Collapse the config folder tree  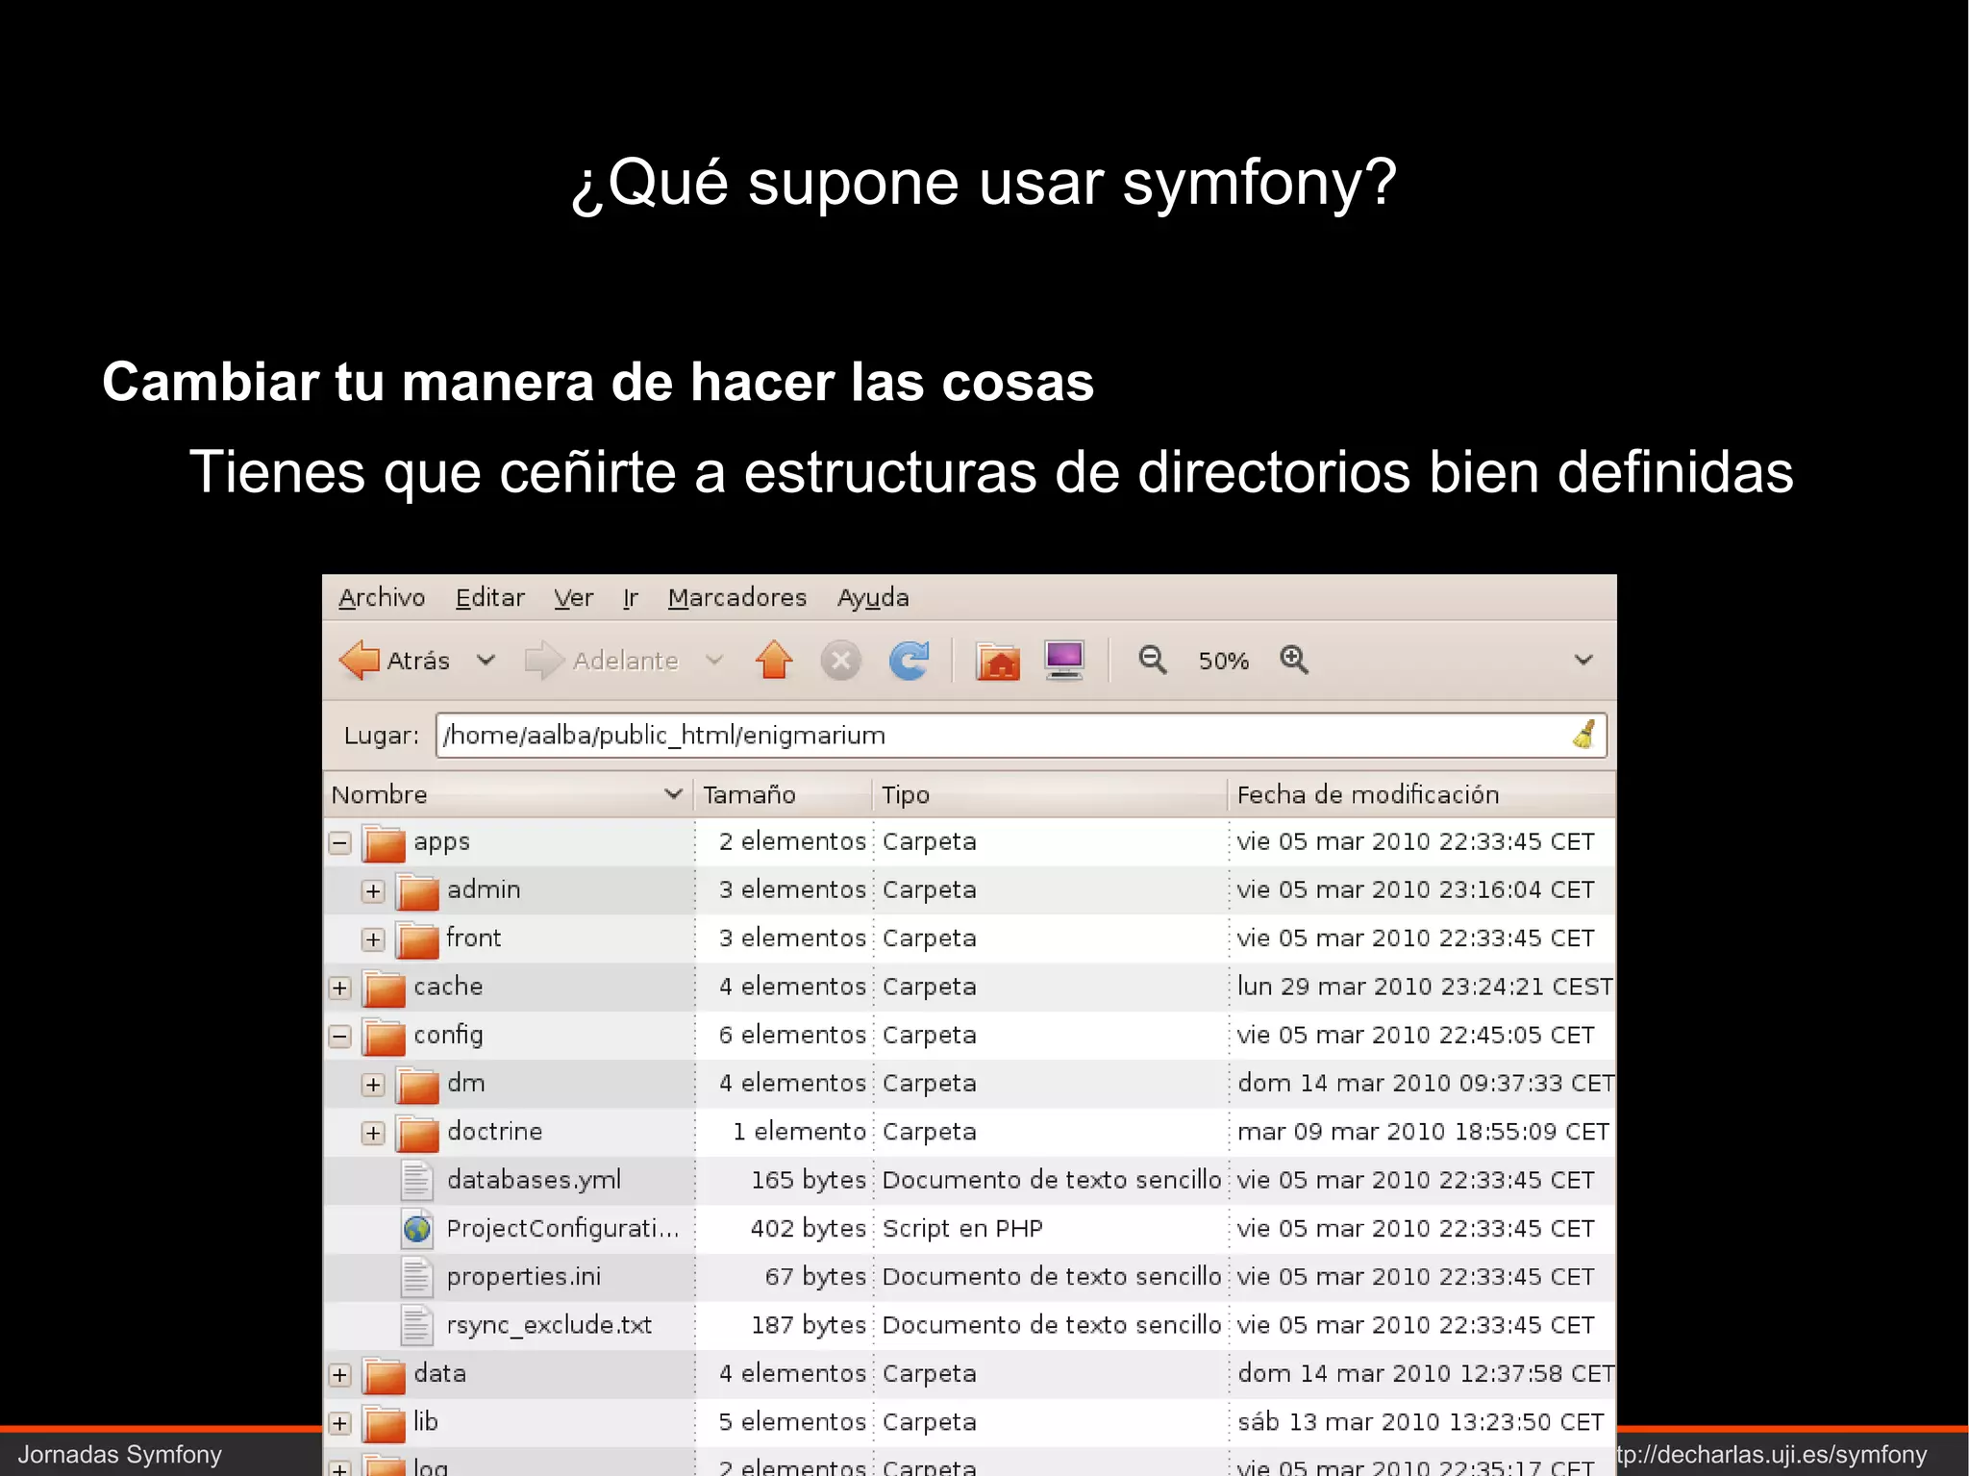(339, 1037)
